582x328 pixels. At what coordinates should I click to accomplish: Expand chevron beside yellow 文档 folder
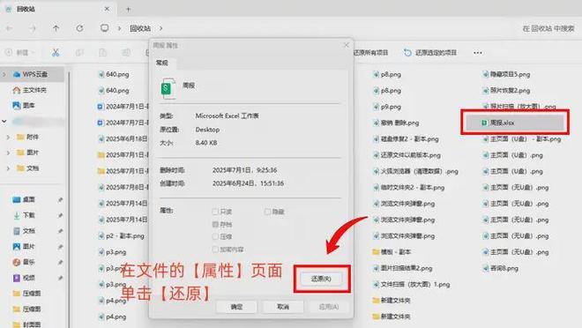click(8, 168)
